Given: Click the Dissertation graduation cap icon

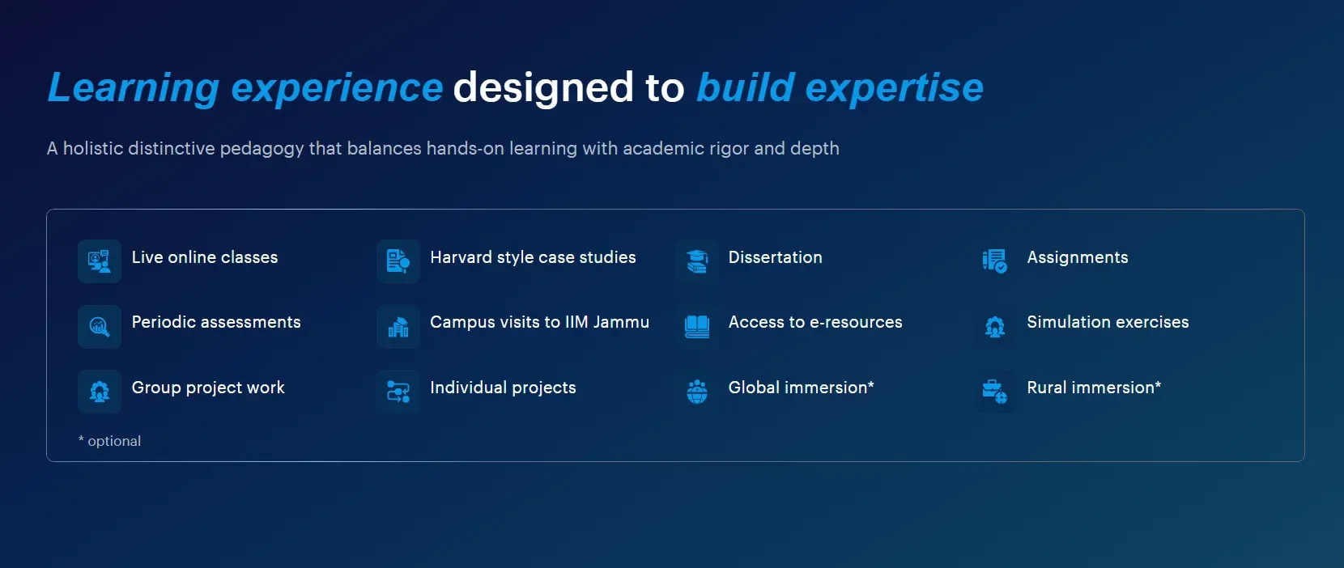Looking at the screenshot, I should [x=697, y=261].
